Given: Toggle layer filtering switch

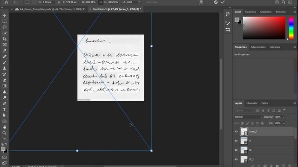Looking at the screenshot, I should [x=284, y=109].
